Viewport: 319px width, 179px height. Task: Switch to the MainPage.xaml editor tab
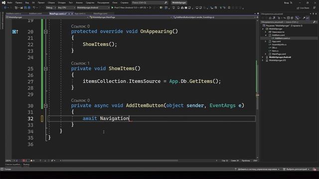(100, 13)
